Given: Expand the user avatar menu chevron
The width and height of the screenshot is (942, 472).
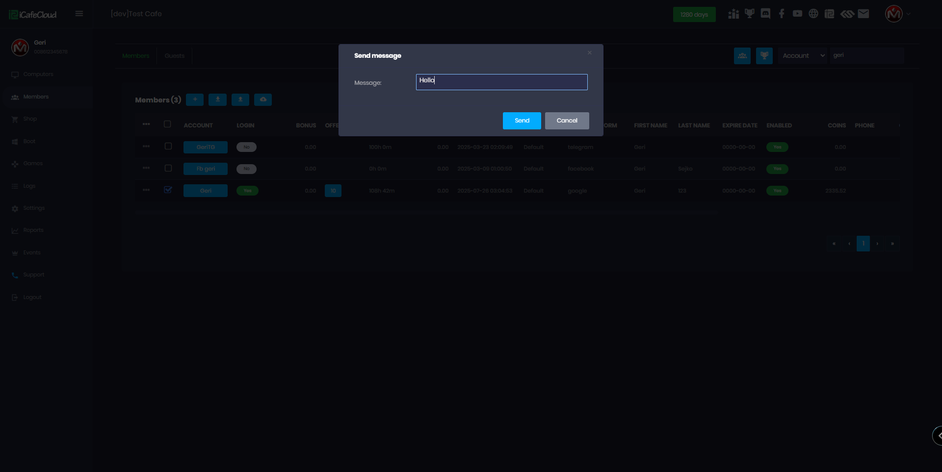Looking at the screenshot, I should coord(909,14).
